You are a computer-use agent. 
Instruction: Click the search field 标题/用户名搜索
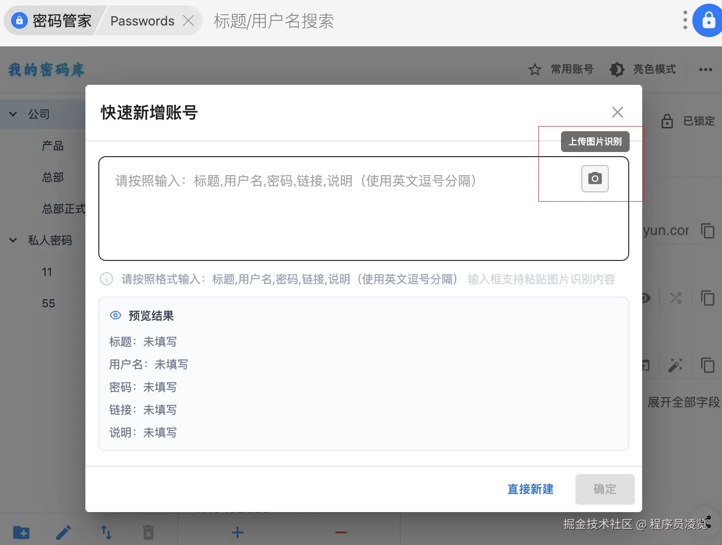[274, 22]
